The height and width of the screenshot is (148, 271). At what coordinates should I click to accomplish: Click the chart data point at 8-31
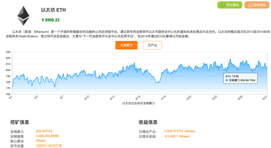267,67
